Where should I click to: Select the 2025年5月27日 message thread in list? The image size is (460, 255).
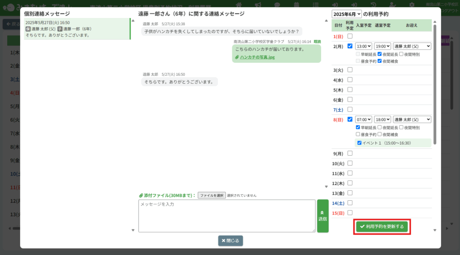click(x=77, y=29)
